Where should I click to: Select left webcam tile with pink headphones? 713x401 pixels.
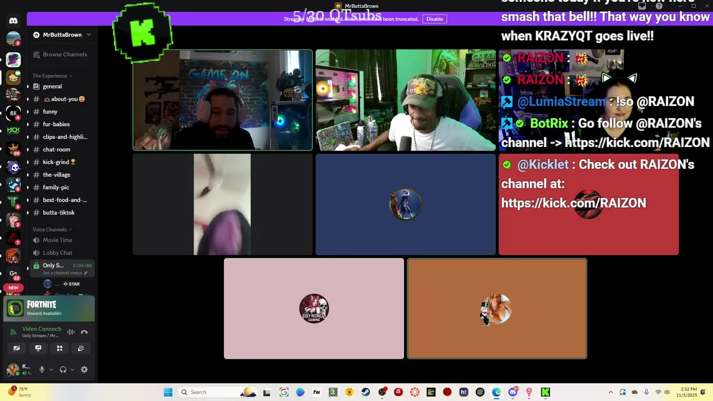click(x=222, y=100)
